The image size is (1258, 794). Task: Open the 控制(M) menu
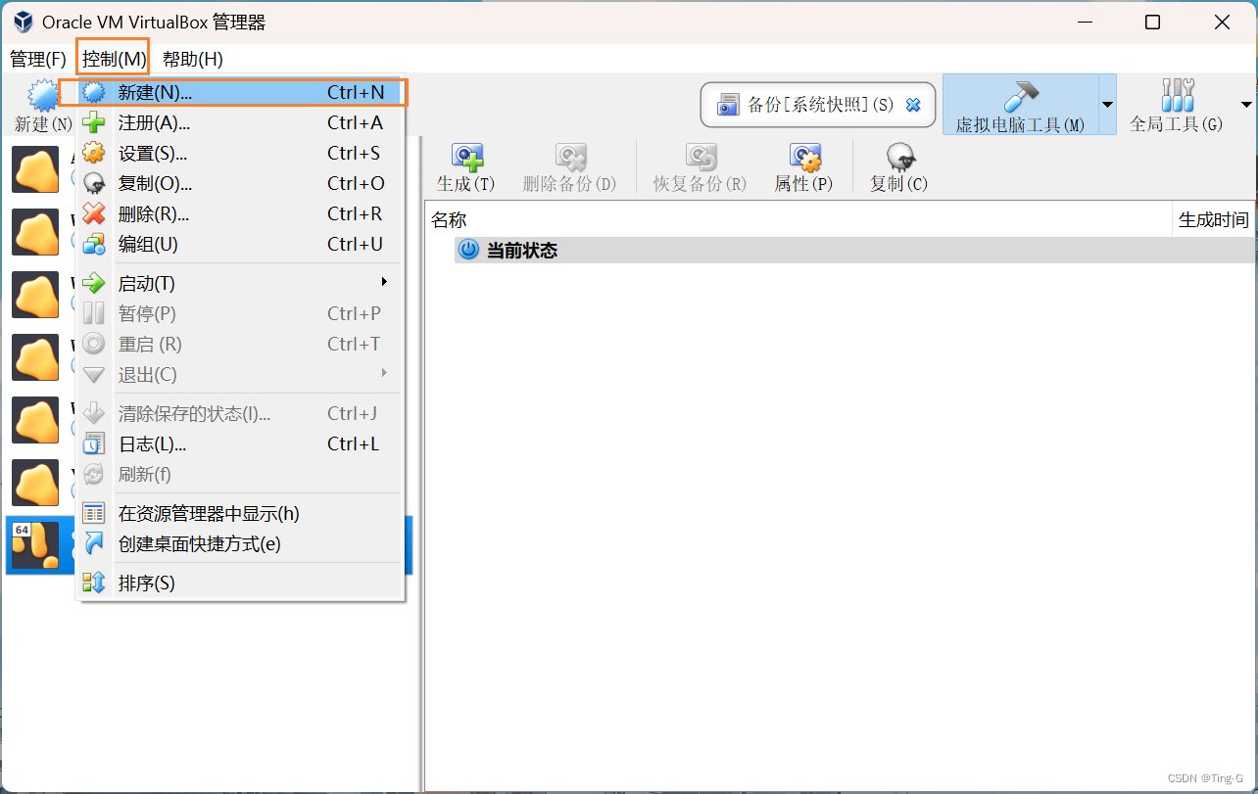114,59
